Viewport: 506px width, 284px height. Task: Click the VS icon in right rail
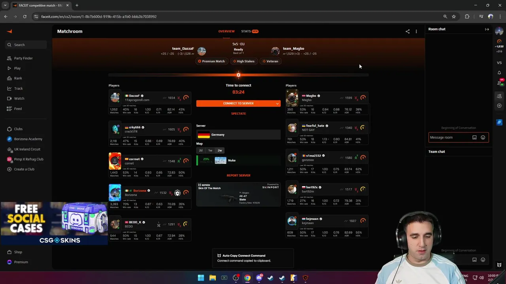click(499, 63)
